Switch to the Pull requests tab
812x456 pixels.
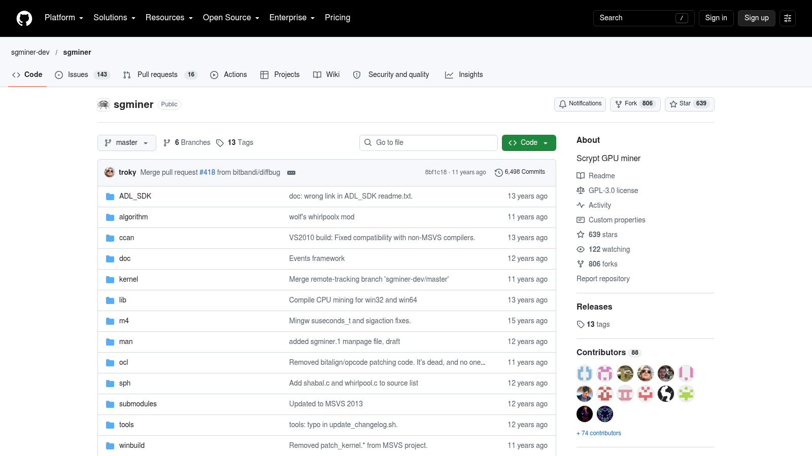160,74
